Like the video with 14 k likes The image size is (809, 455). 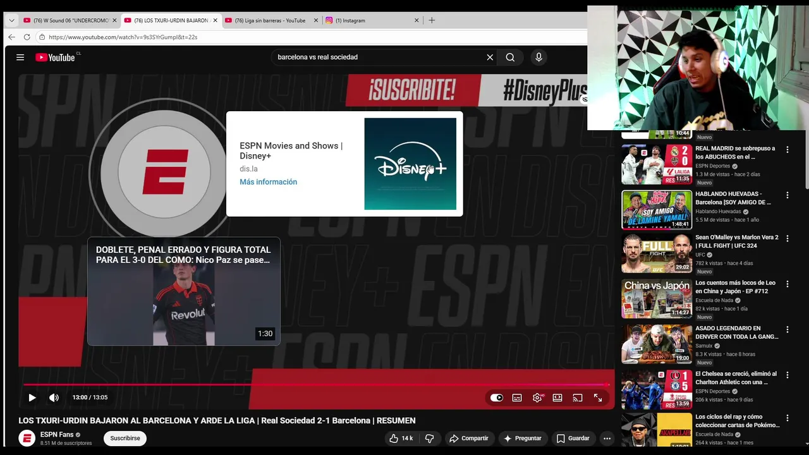point(401,438)
